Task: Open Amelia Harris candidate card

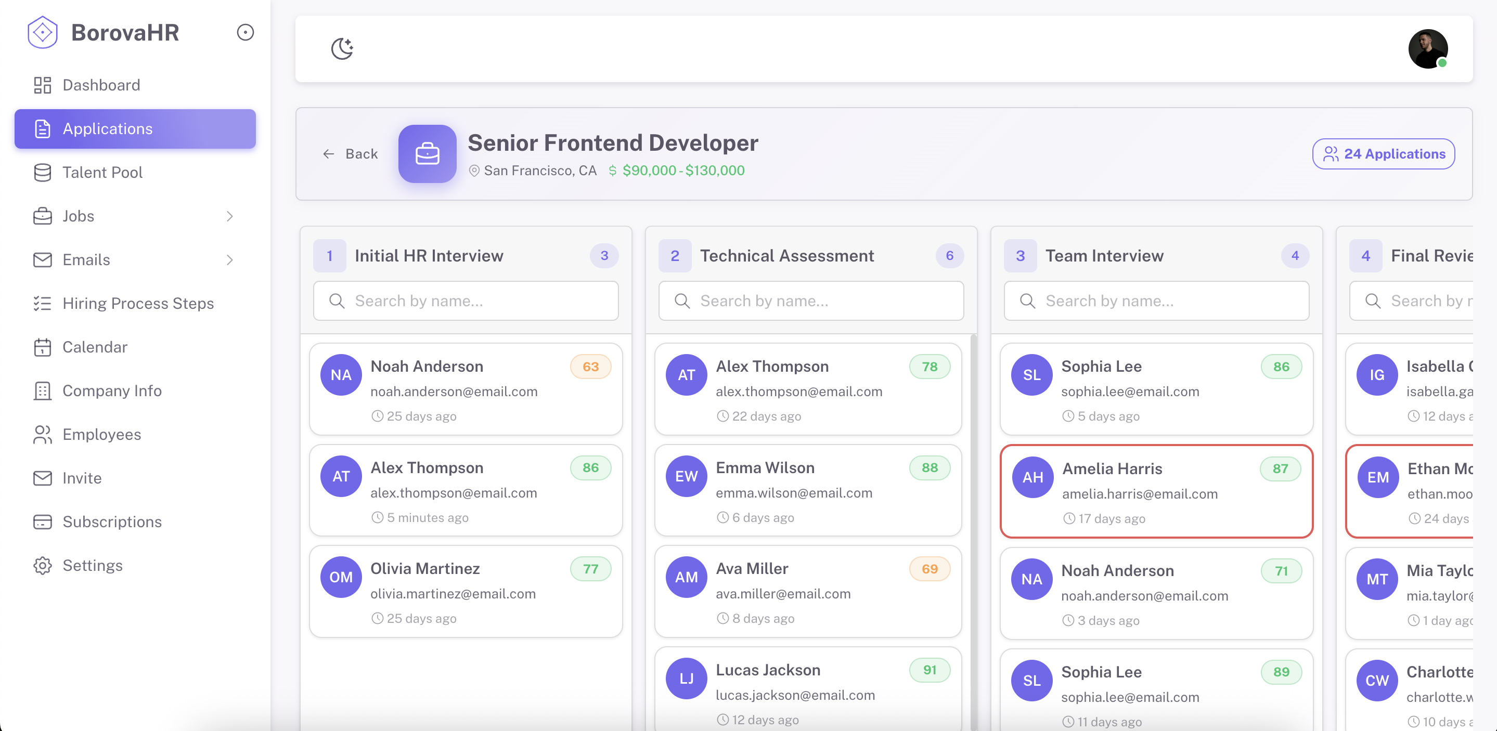Action: (x=1156, y=492)
